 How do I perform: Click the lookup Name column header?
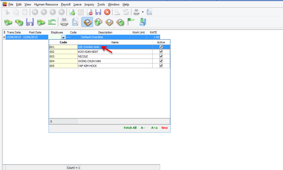tap(115, 42)
